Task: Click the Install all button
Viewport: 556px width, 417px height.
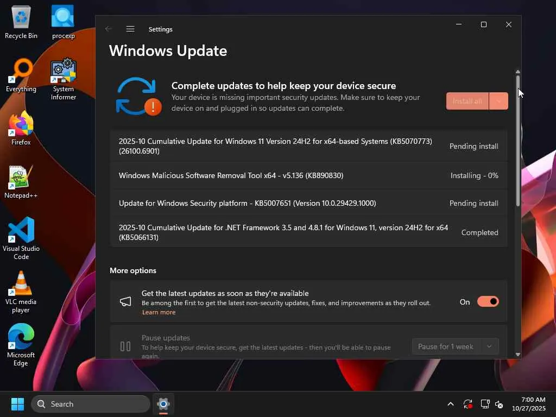Action: [x=467, y=101]
